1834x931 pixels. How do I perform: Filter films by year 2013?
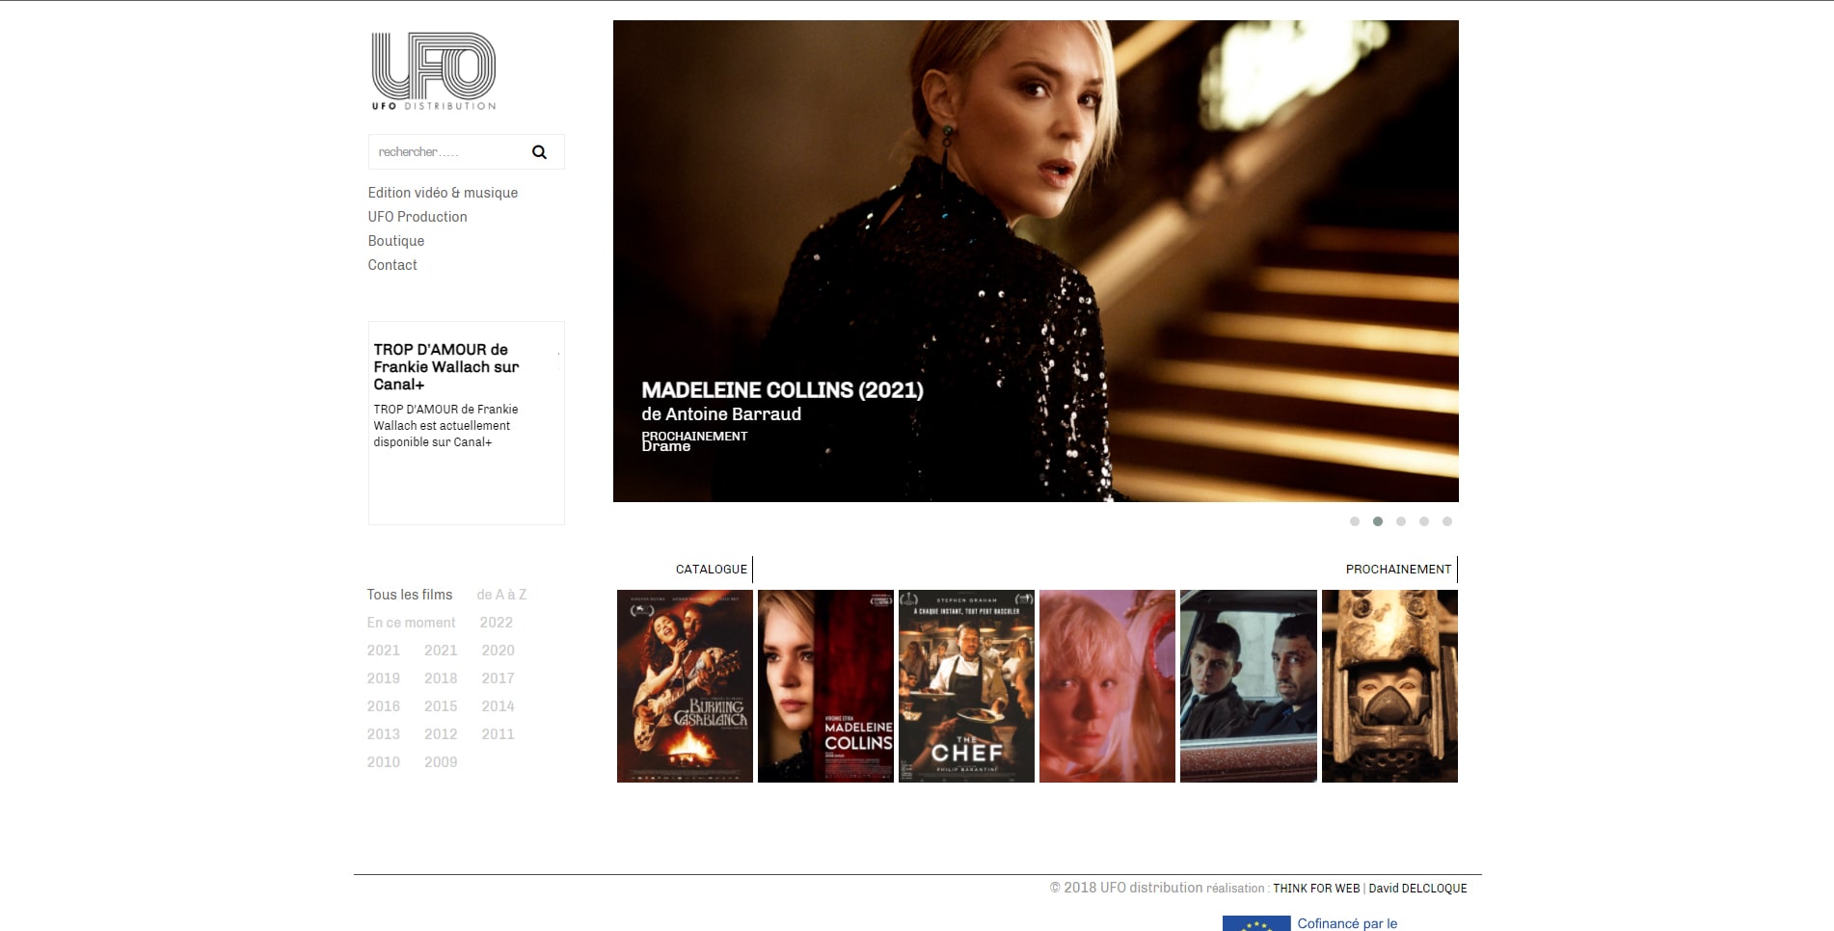[x=384, y=734]
